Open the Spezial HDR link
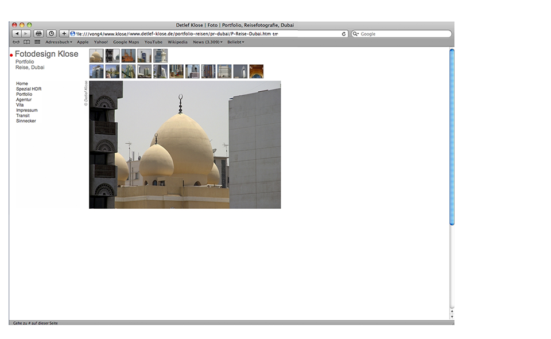551x339 pixels. pyautogui.click(x=29, y=89)
